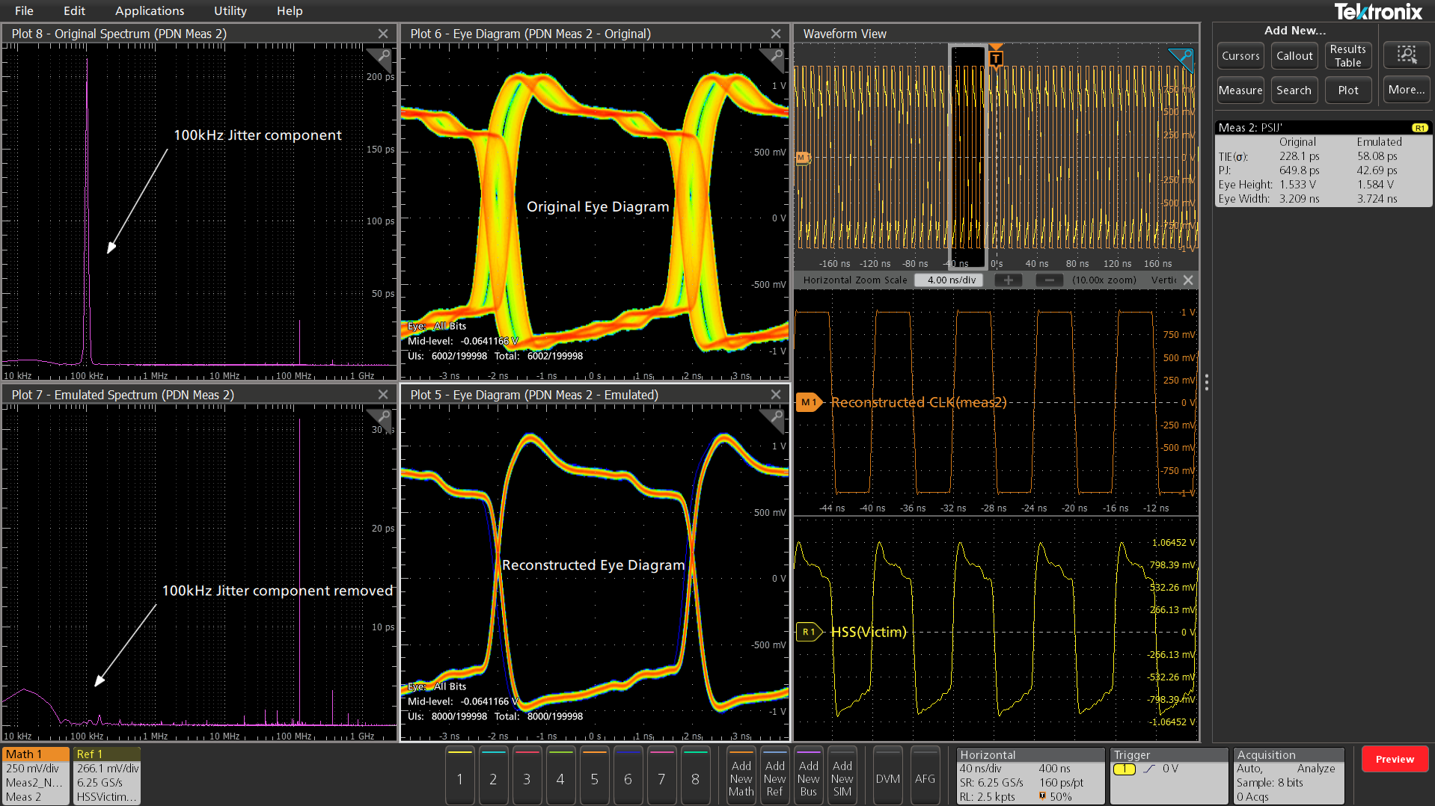
Task: Turn on channel 8
Action: [695, 775]
